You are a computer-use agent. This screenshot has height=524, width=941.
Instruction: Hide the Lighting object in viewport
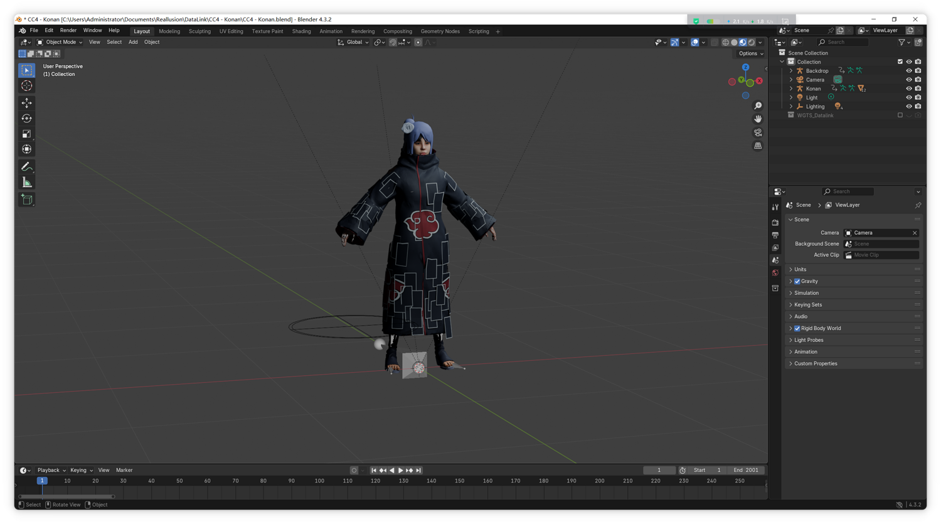(909, 107)
